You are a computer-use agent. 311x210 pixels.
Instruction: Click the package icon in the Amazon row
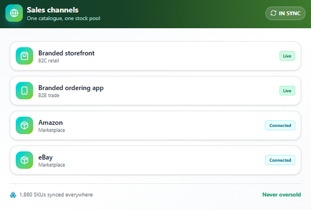tap(24, 125)
